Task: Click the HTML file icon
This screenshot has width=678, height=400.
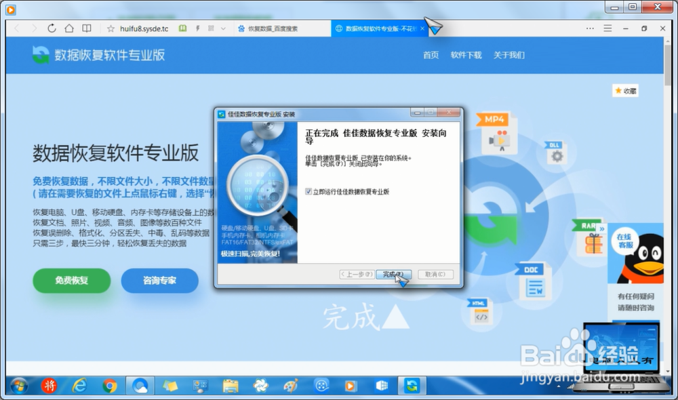Action: tap(481, 312)
